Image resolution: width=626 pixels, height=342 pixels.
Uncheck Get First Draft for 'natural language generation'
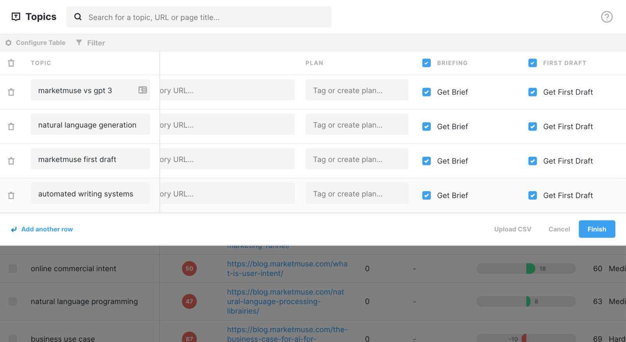(532, 127)
